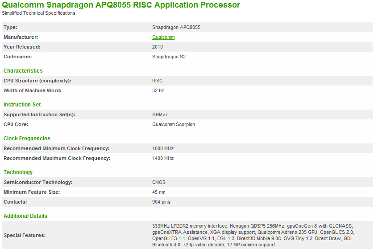This screenshot has width=374, height=249.
Task: Click the 'Year Released:' label
Action: click(x=22, y=47)
